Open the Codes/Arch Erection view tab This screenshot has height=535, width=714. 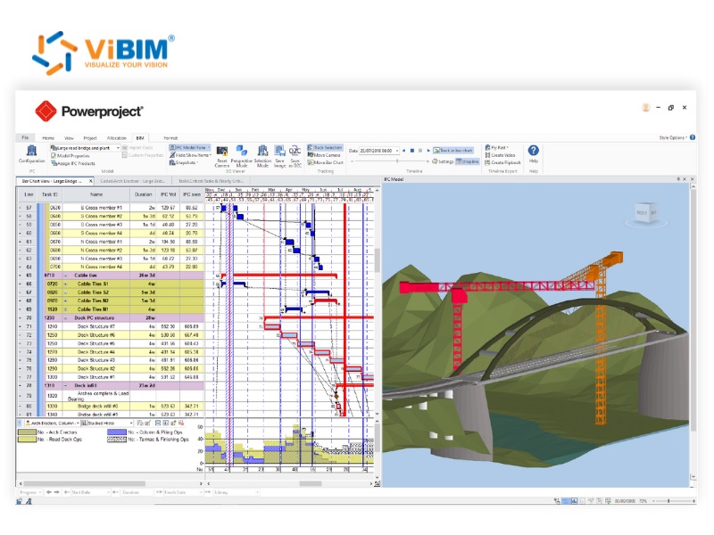[x=132, y=181]
